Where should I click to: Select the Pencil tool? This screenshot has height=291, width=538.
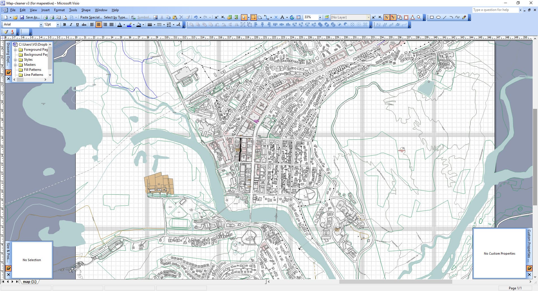(464, 17)
